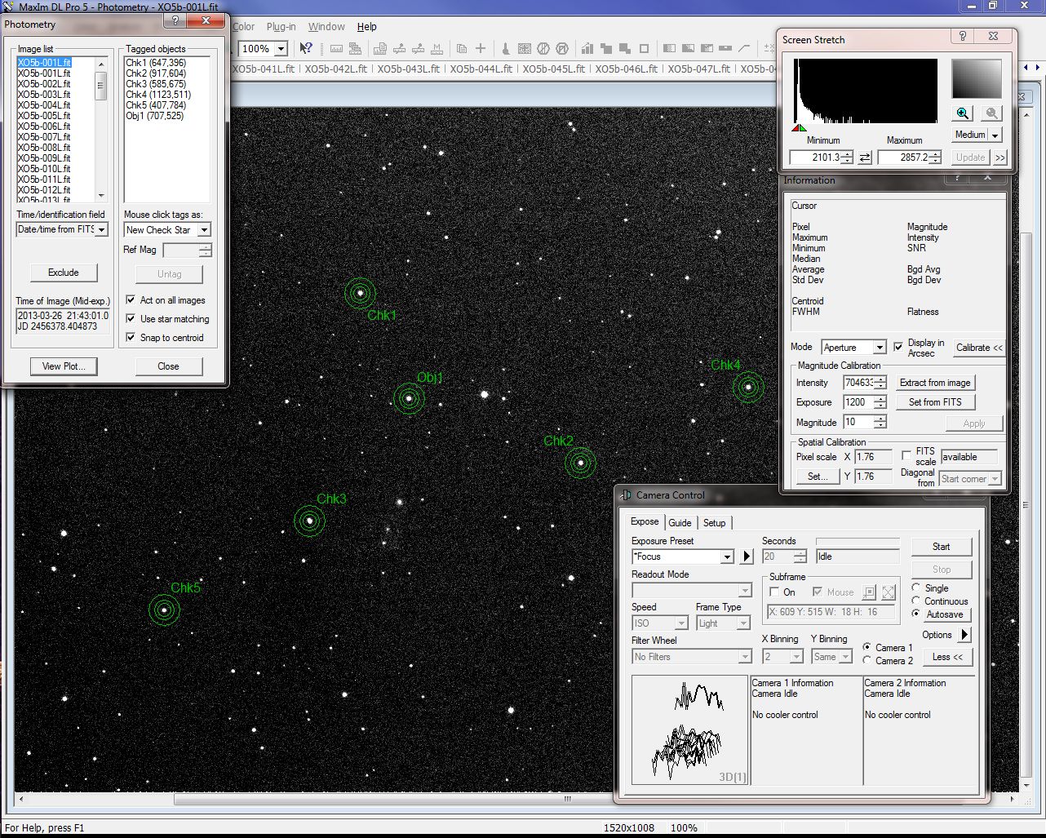Open the Plug-in menu
The image size is (1046, 838).
pyautogui.click(x=281, y=27)
